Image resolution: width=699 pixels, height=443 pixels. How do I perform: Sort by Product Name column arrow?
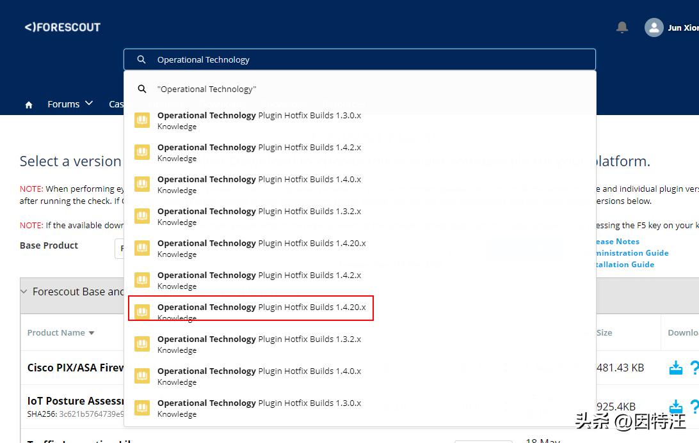tap(92, 333)
